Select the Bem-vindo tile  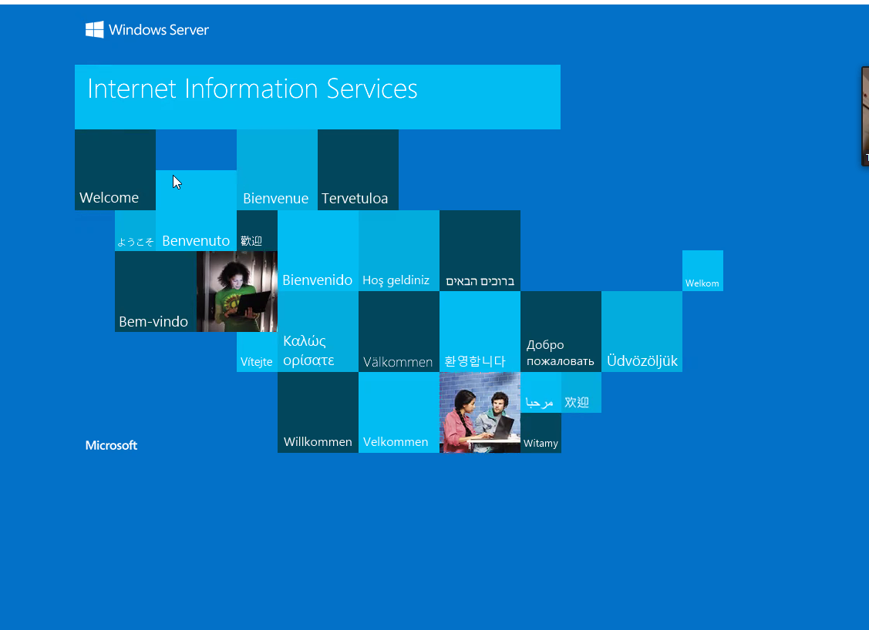pos(155,291)
